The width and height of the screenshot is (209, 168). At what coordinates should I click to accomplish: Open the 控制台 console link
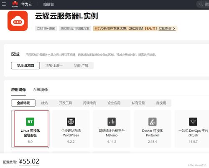tap(48, 4)
